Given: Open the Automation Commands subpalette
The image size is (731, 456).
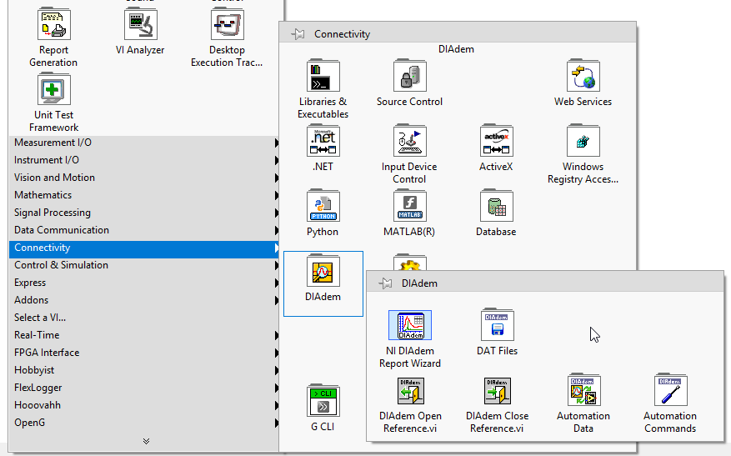Looking at the screenshot, I should point(670,391).
